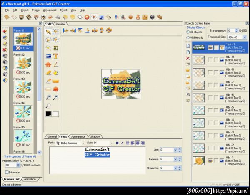Open the Effect menu
This screenshot has width=250, height=195.
(63, 10)
